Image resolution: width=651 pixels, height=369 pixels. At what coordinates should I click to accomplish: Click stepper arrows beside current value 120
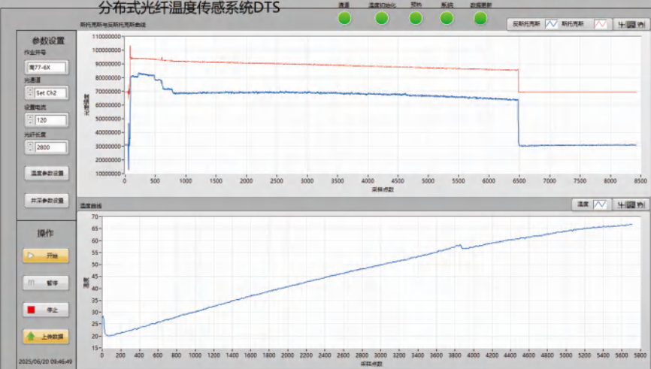click(29, 119)
